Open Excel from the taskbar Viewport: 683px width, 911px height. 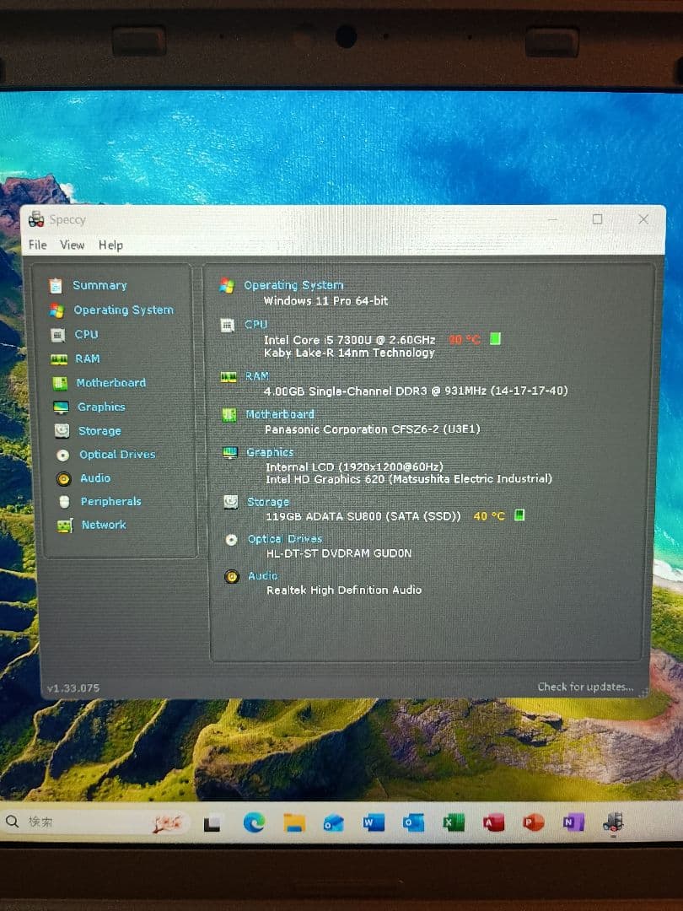point(454,822)
